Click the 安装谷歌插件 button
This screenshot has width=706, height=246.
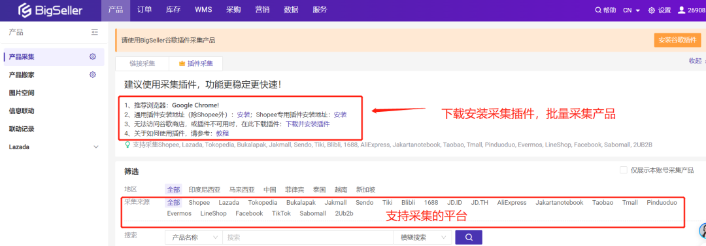pos(678,40)
